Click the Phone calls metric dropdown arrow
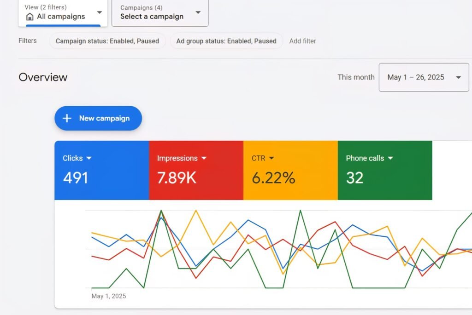The image size is (472, 315). point(390,158)
